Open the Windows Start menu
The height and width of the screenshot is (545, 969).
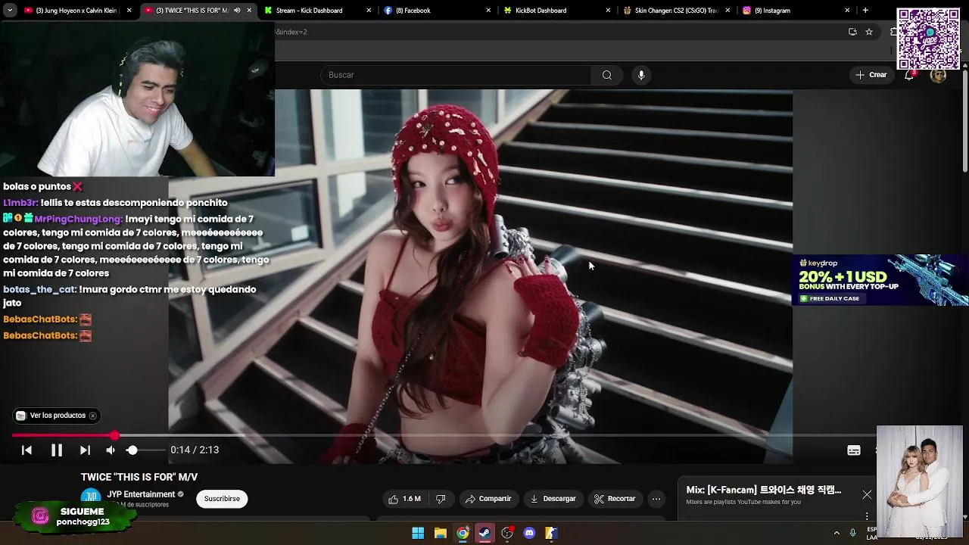(418, 533)
